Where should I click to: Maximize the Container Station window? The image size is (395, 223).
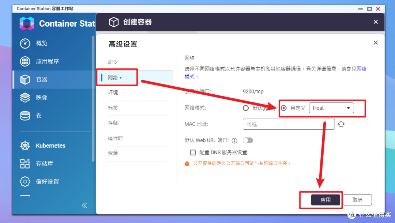click(x=369, y=9)
